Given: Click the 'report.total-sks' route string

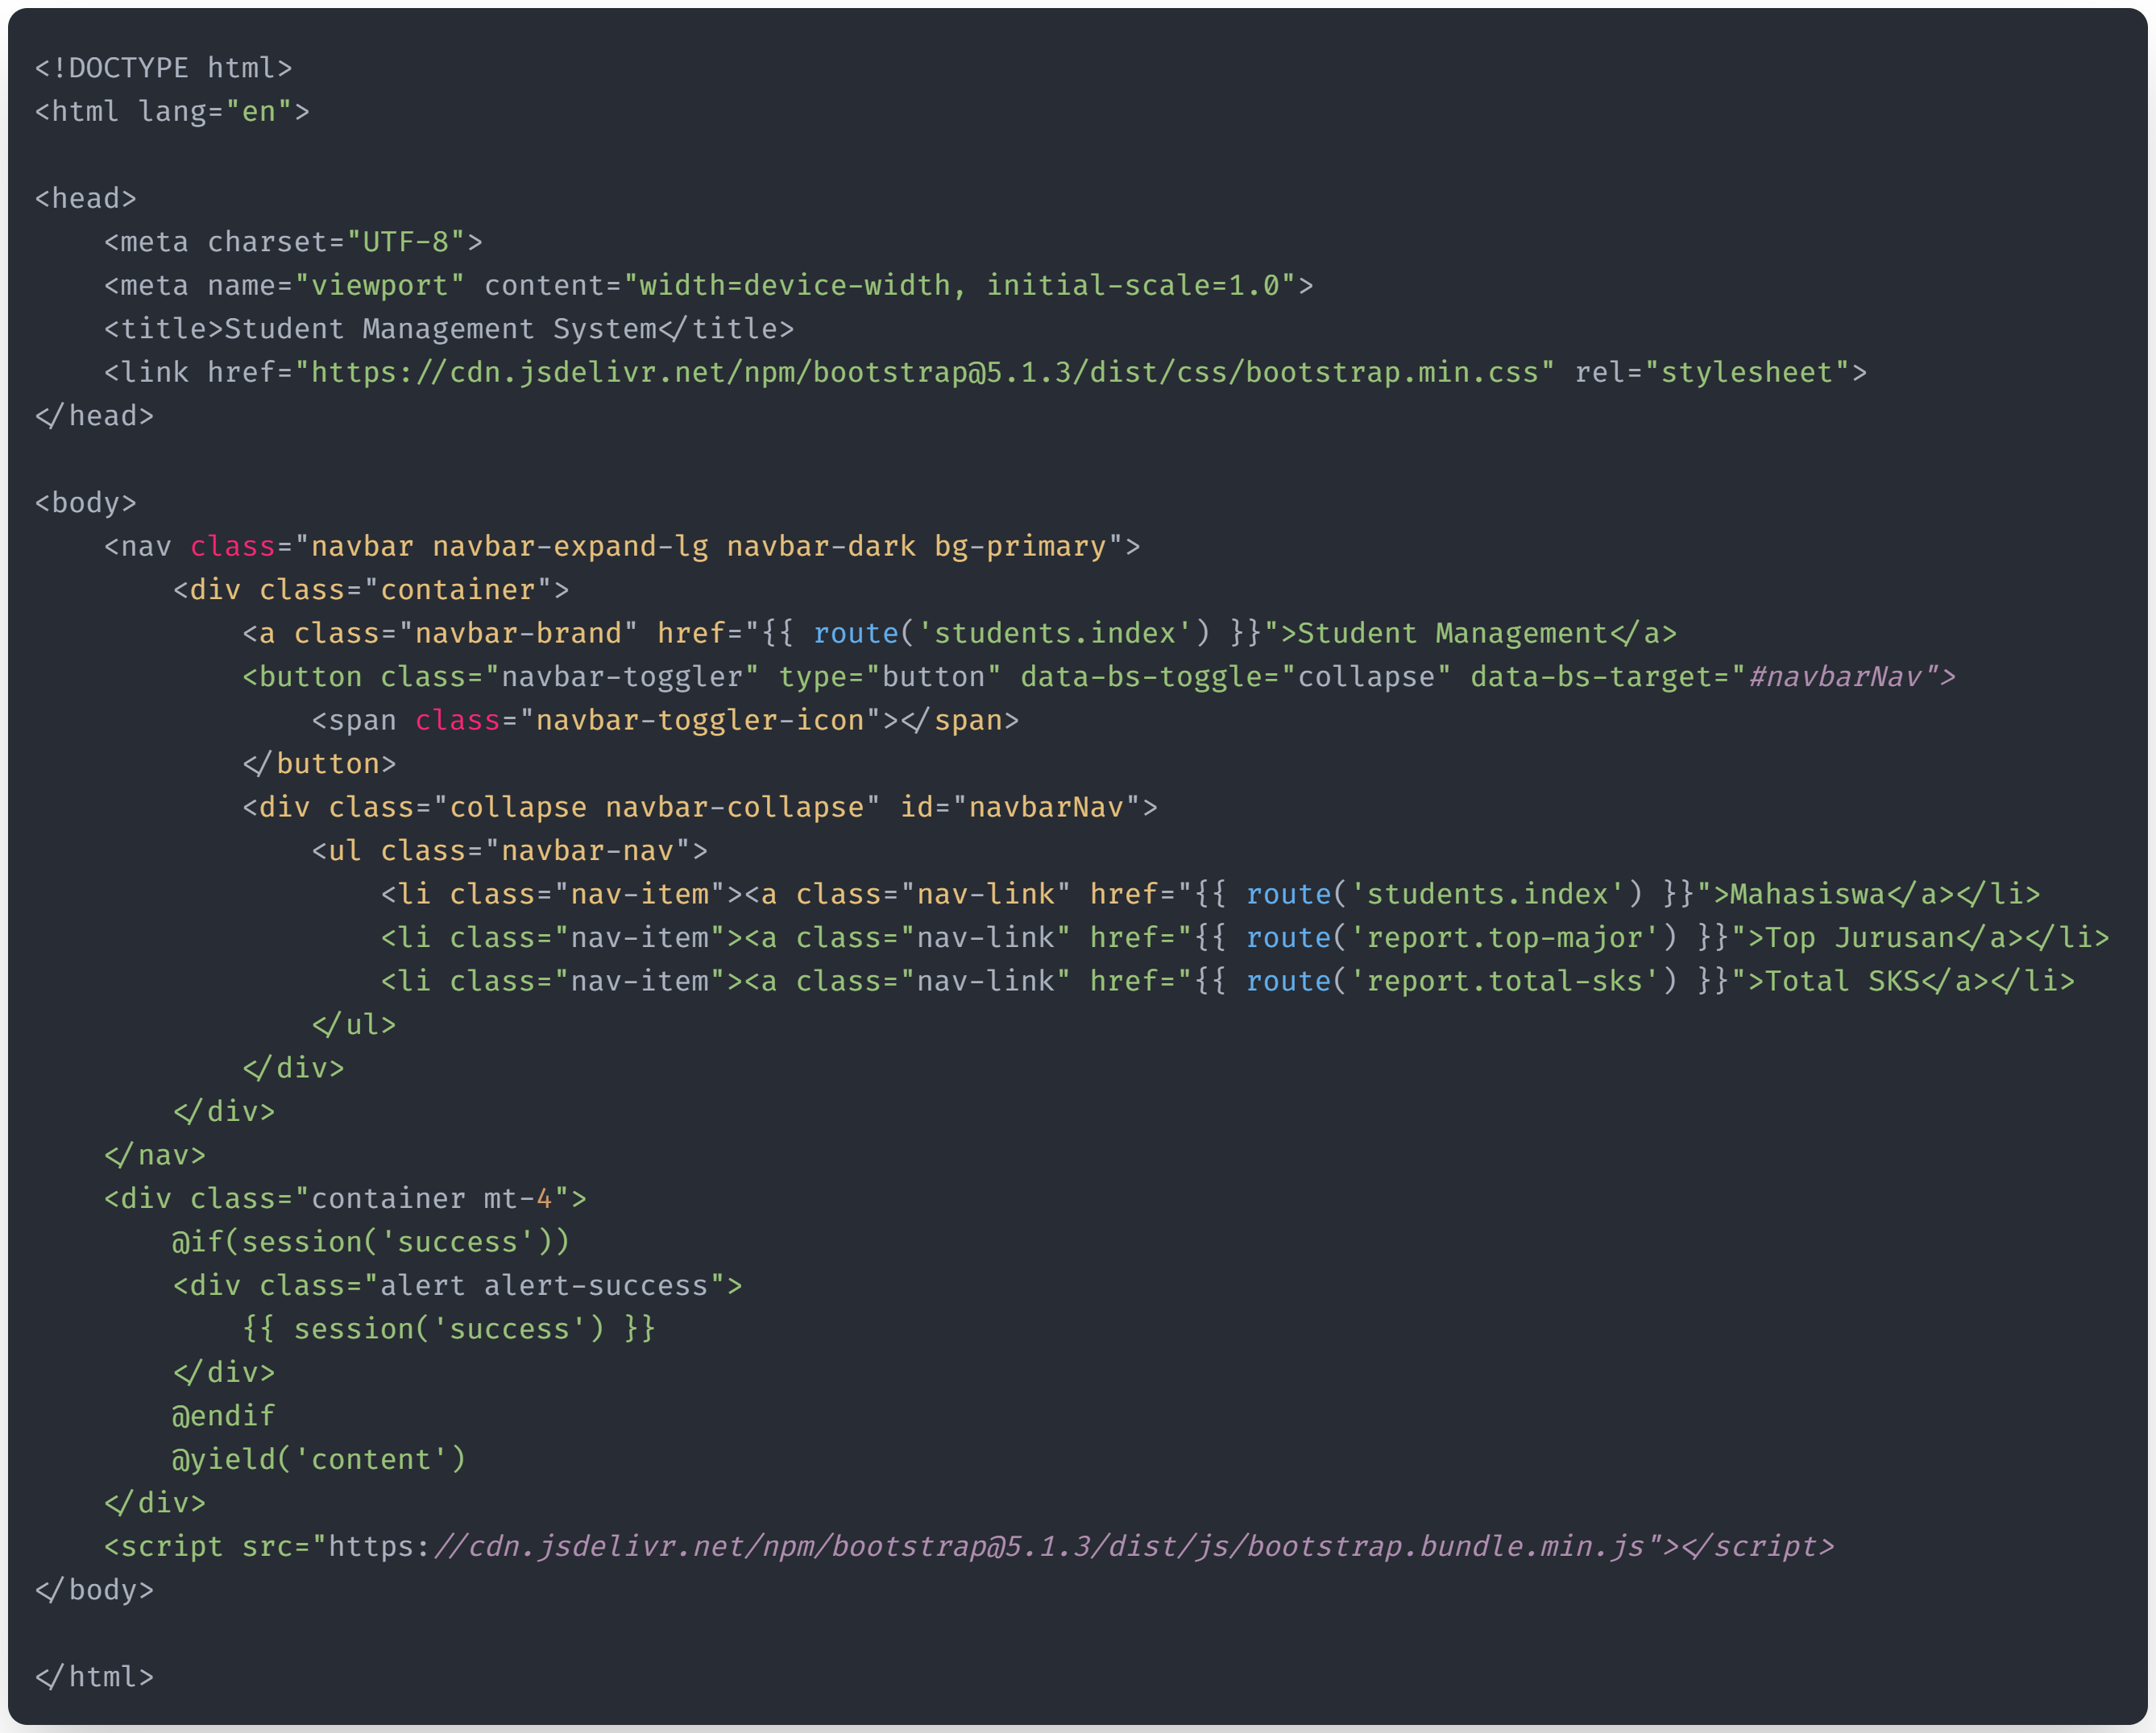Looking at the screenshot, I should click(1505, 980).
